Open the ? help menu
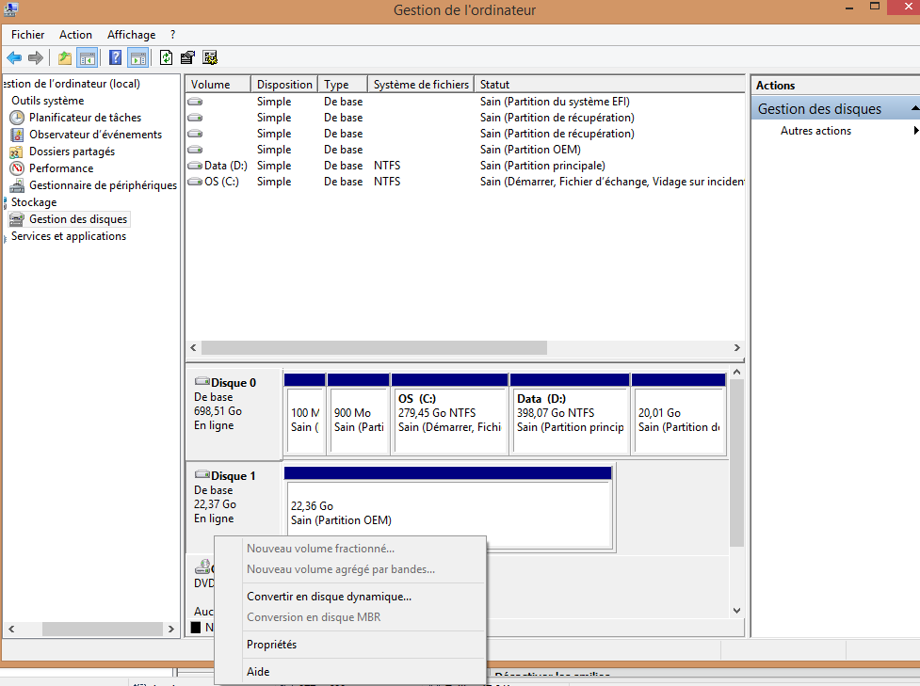 [172, 35]
